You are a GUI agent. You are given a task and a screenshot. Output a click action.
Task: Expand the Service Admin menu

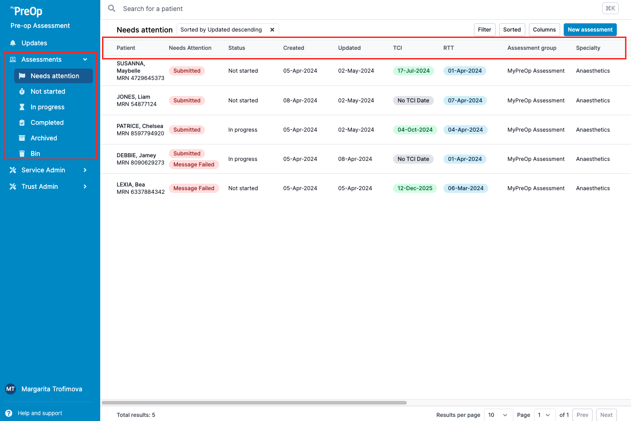click(85, 170)
